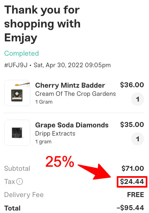149x213 pixels.
Task: Open the Cherry Mintz Badder product thumbnail
Action: 17,93
